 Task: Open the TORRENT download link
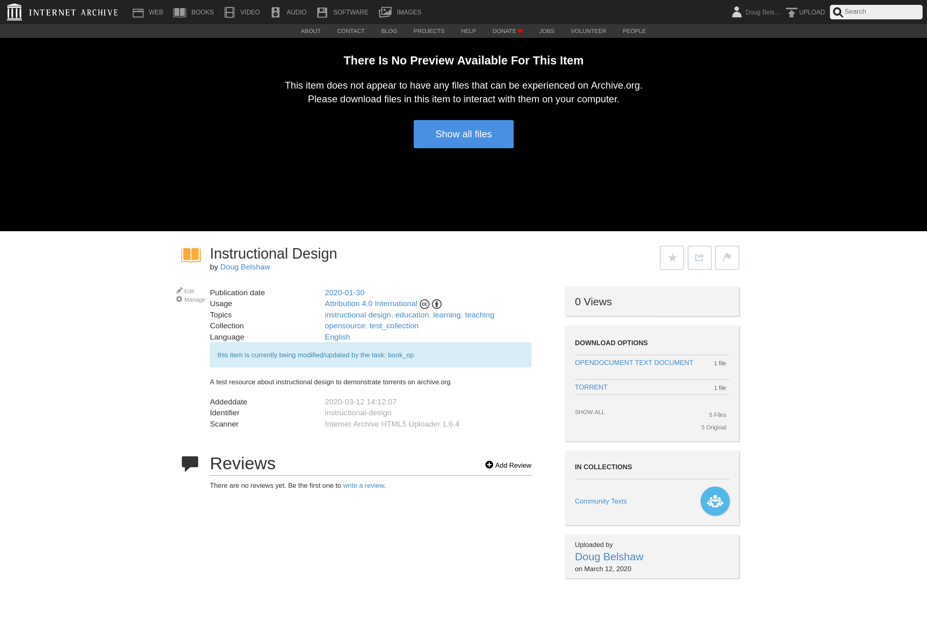click(x=591, y=387)
